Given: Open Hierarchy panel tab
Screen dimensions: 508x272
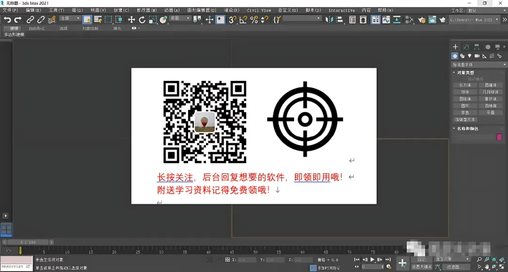Looking at the screenshot, I should point(476,47).
